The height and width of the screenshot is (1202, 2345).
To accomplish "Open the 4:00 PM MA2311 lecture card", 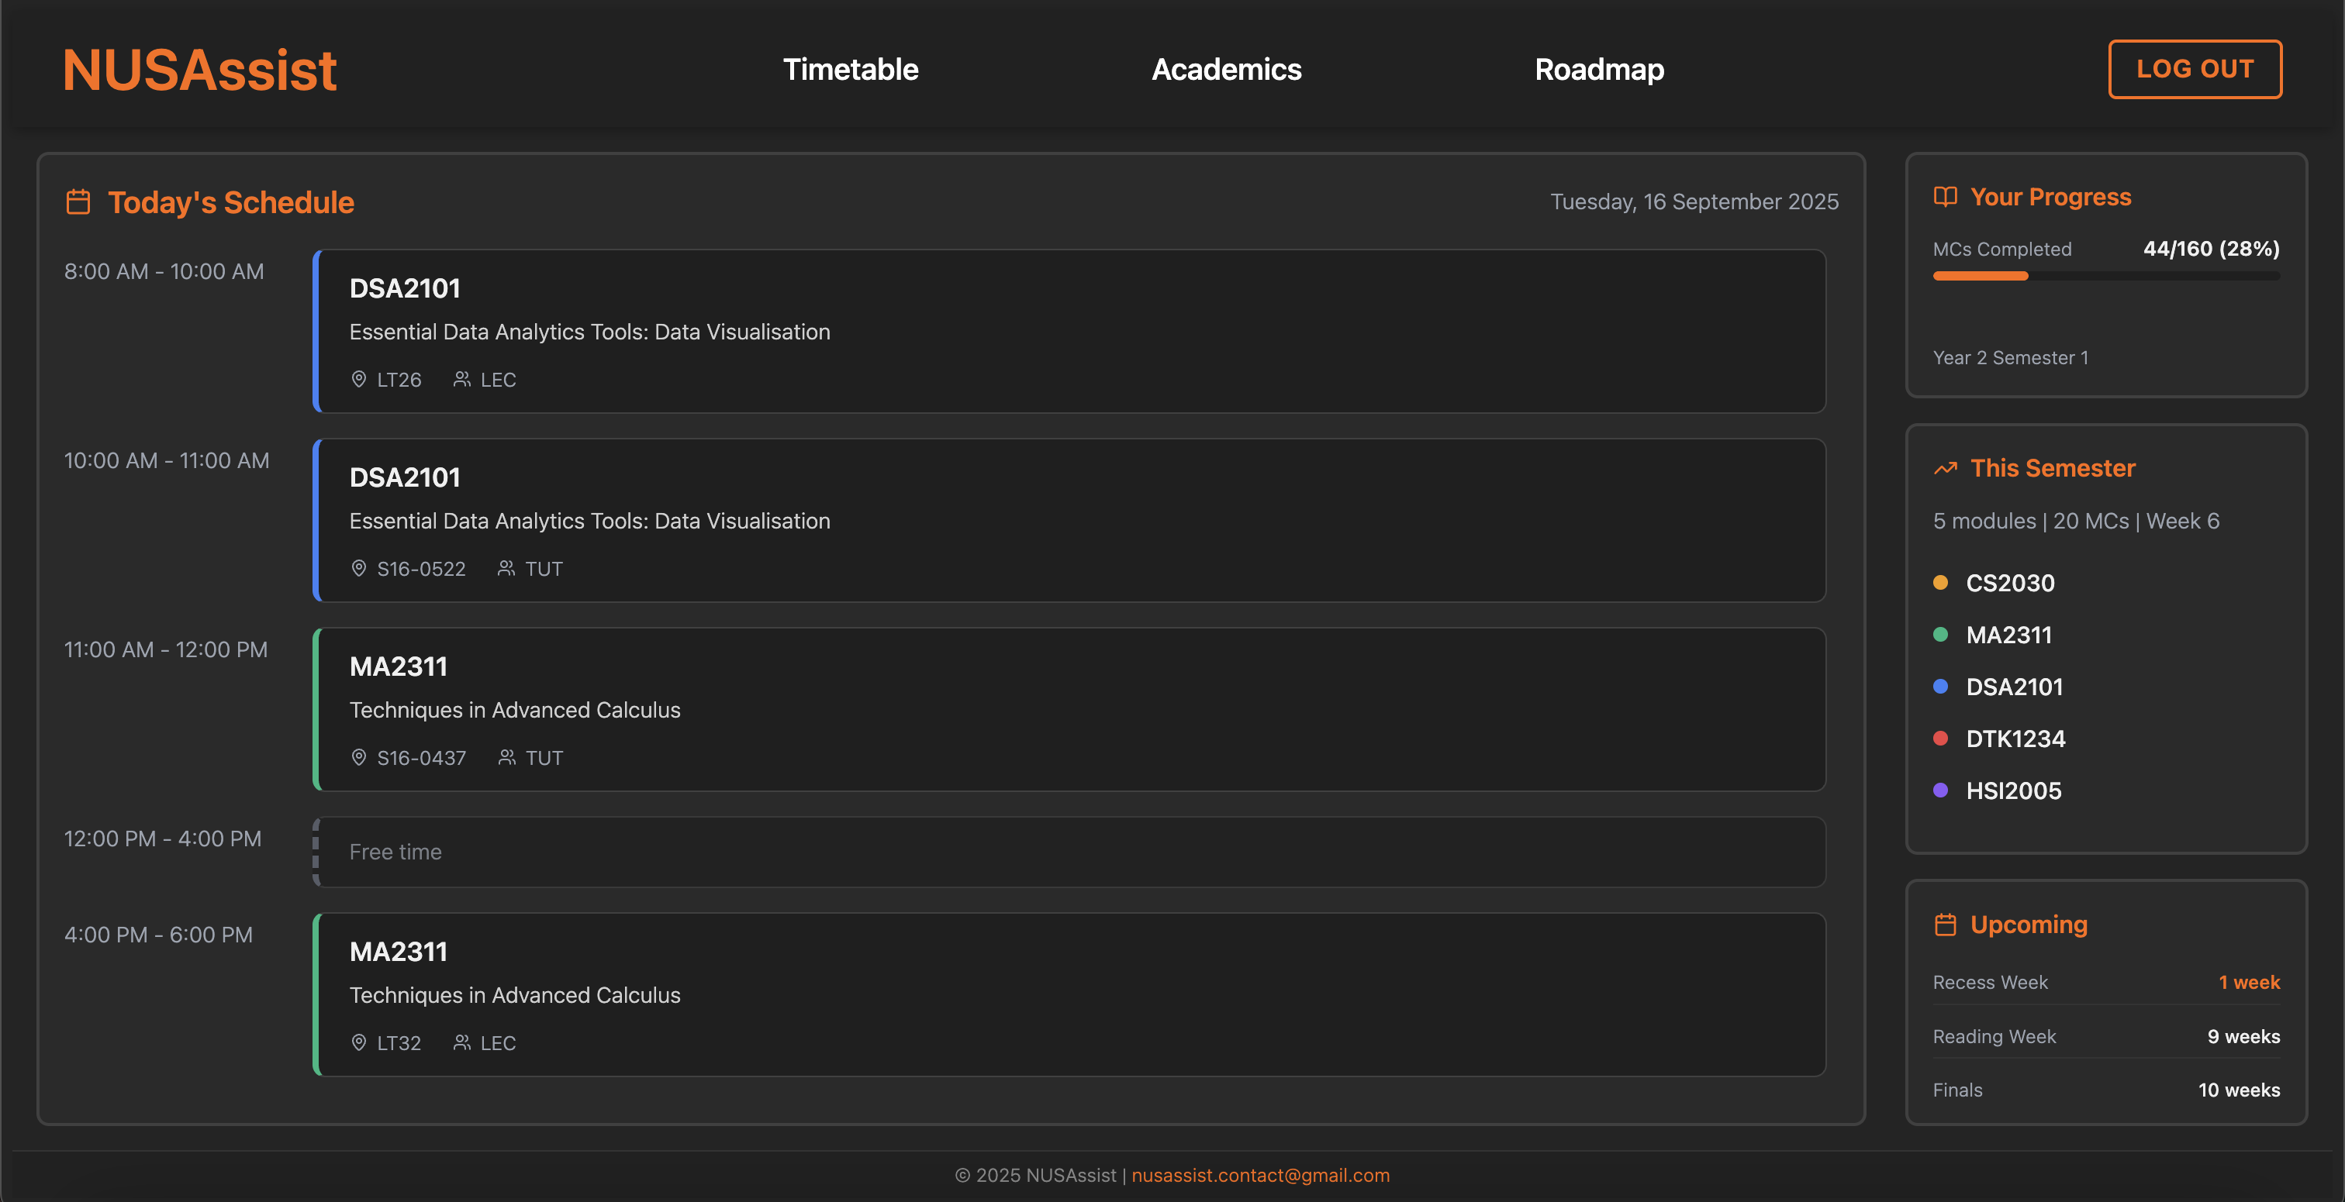I will (1069, 994).
